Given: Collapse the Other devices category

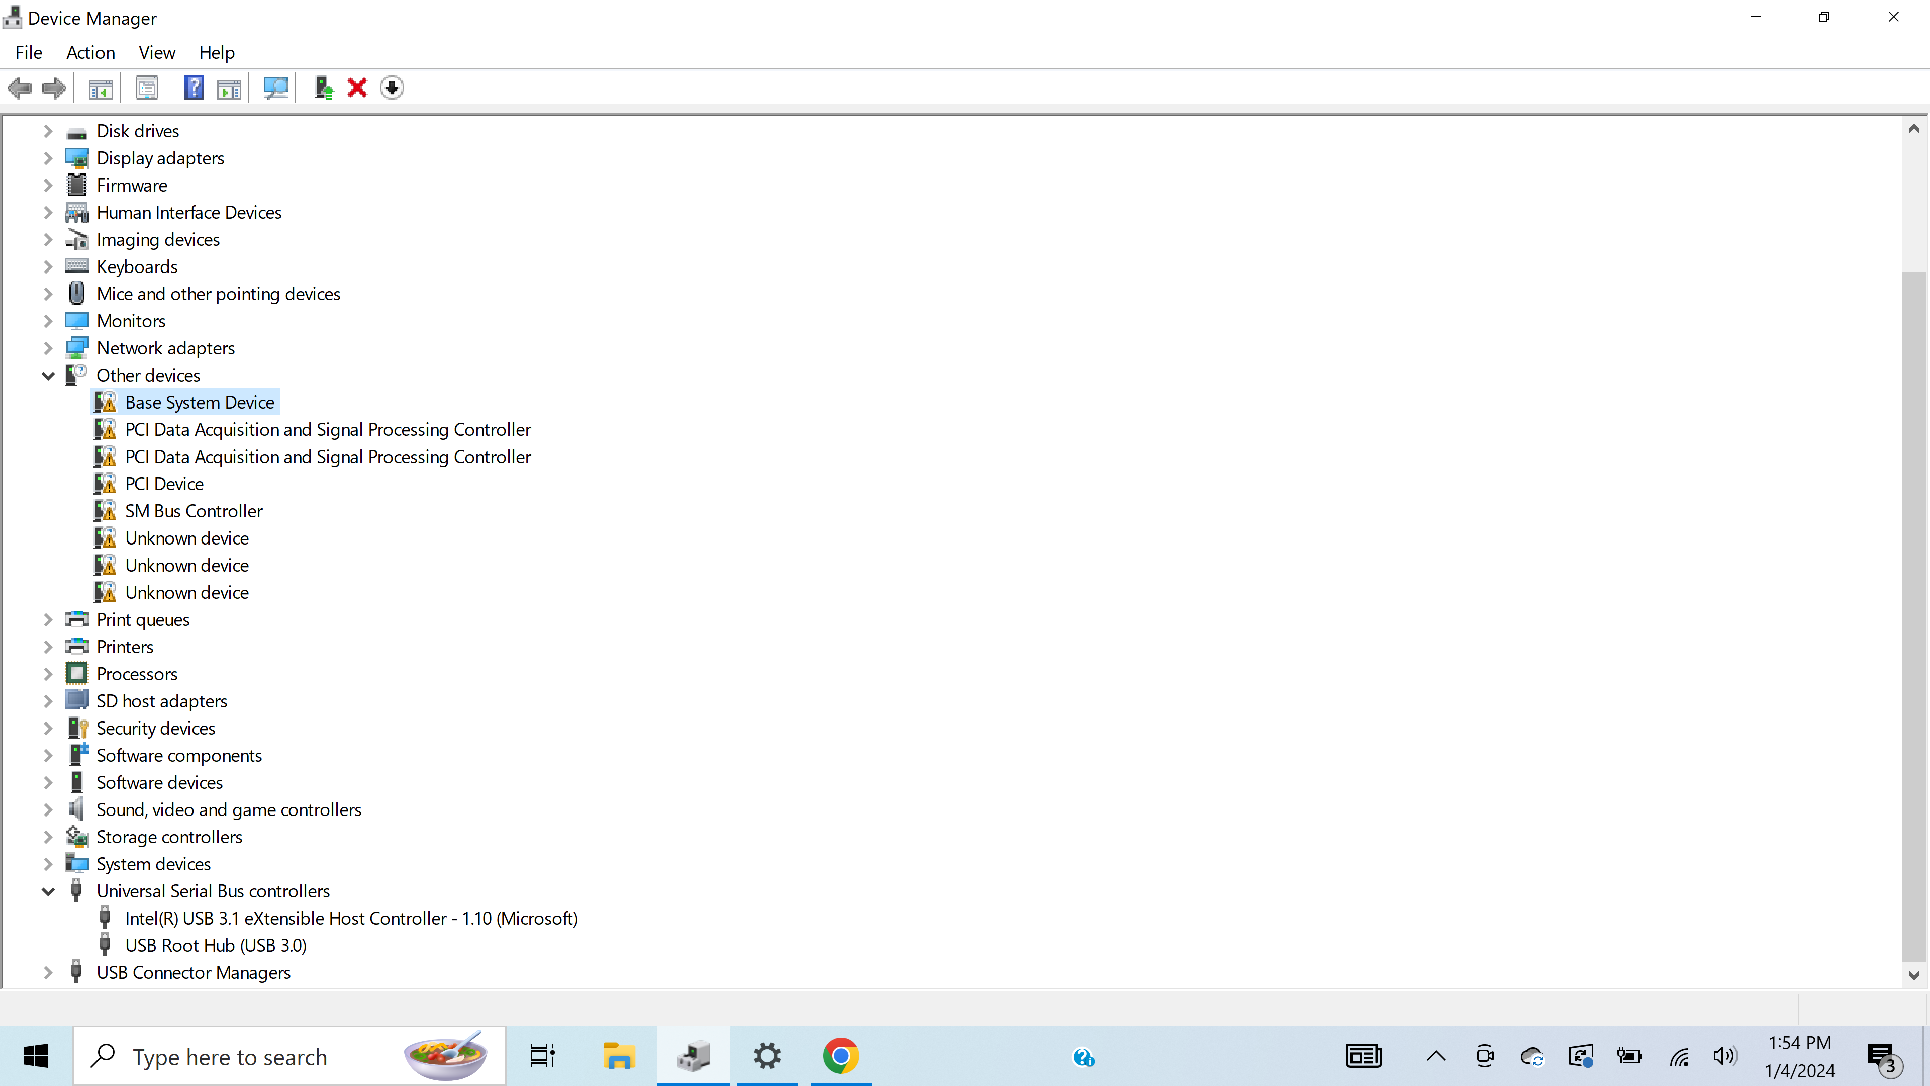Looking at the screenshot, I should (x=48, y=375).
